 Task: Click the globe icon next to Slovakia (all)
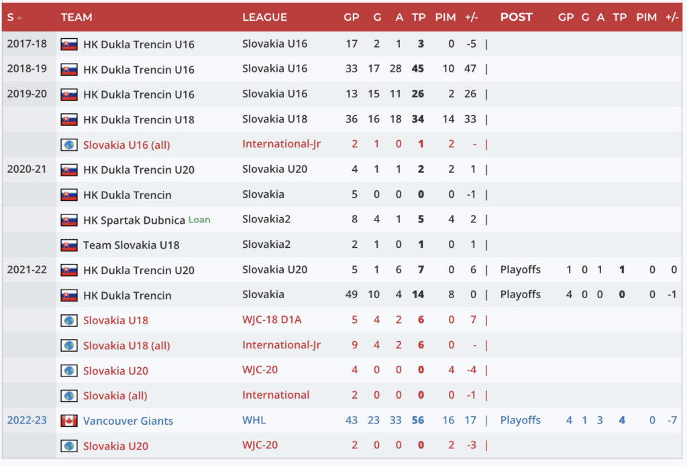click(x=69, y=396)
